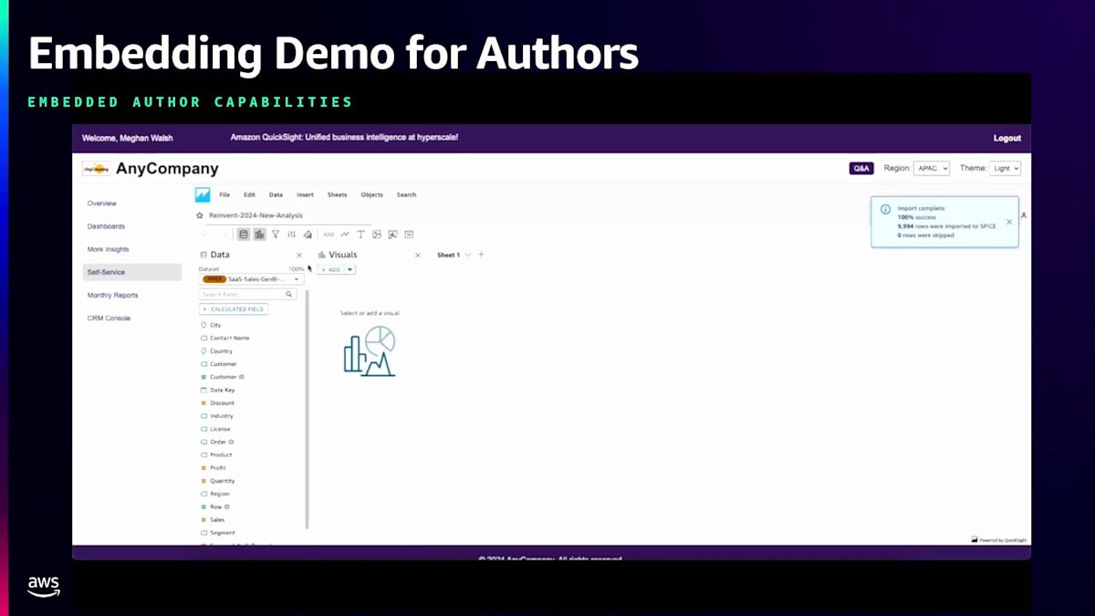Go to Overview in sidebar

(x=102, y=203)
